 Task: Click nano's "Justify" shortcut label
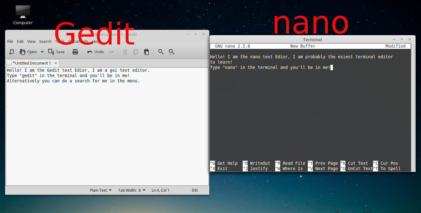[259, 169]
